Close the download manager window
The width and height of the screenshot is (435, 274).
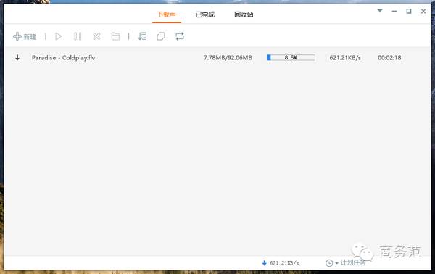423,11
